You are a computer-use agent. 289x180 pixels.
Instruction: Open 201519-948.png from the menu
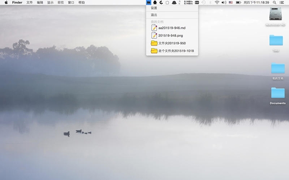point(172,36)
